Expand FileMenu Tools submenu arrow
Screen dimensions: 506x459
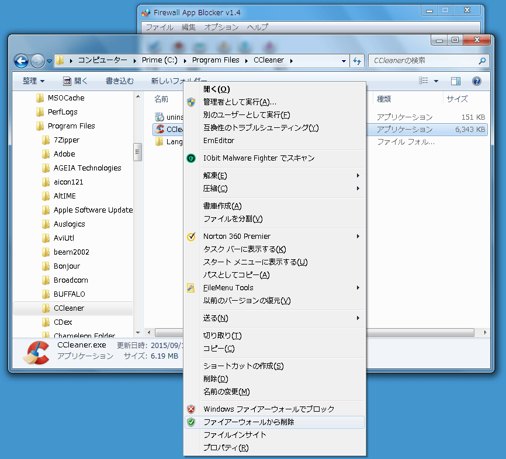358,288
